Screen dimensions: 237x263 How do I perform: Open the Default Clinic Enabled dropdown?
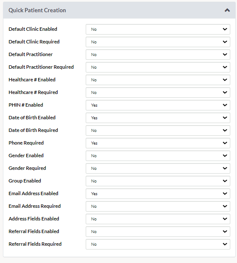pyautogui.click(x=158, y=30)
